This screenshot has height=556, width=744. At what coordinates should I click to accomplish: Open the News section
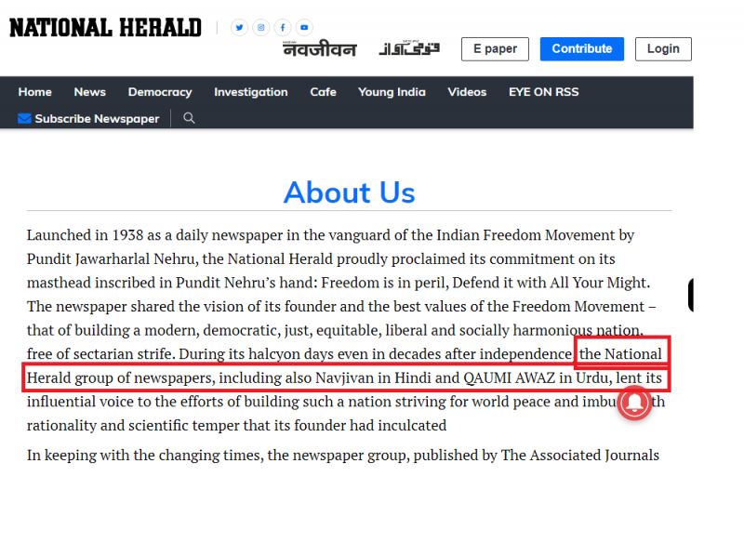pos(90,92)
